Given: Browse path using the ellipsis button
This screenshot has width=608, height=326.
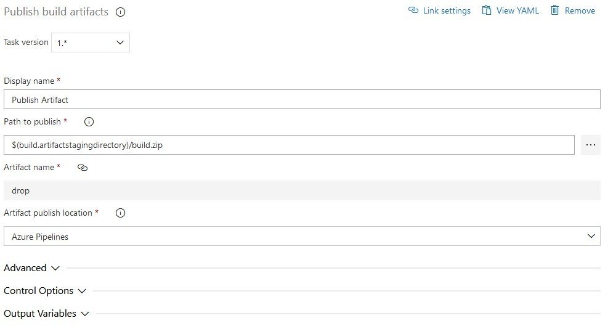Looking at the screenshot, I should [591, 145].
